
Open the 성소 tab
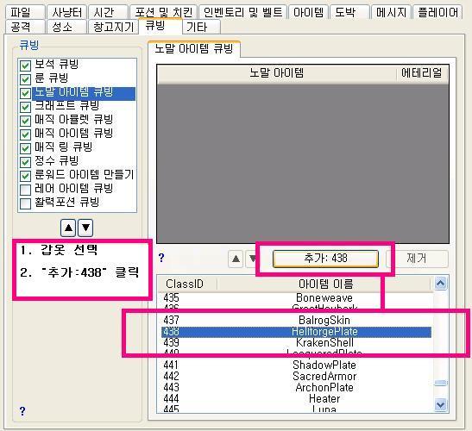66,27
